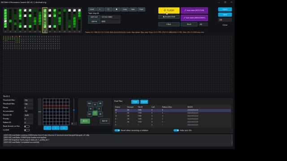Edit the Decay value field
This screenshot has height=161, width=287.
28,108
